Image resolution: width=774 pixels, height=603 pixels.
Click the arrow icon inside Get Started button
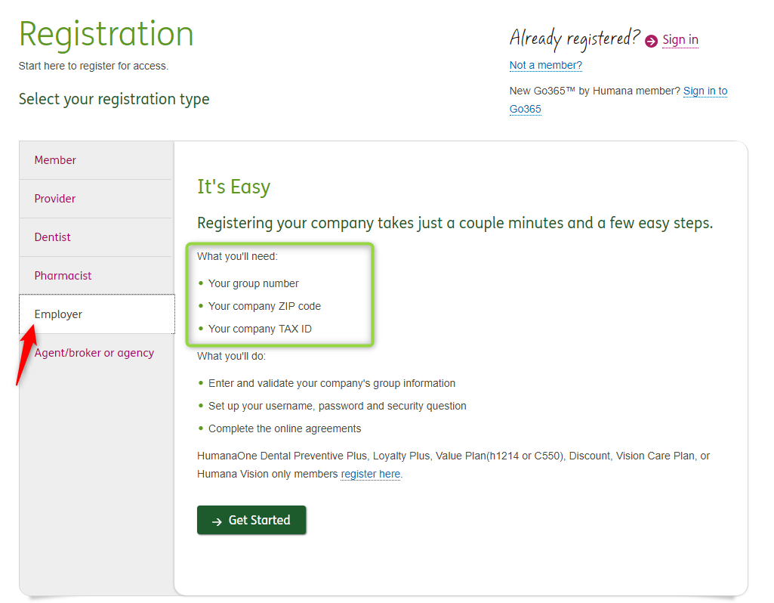(x=217, y=521)
